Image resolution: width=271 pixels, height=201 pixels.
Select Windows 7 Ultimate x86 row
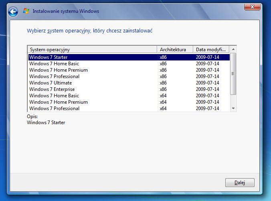[x=129, y=83]
